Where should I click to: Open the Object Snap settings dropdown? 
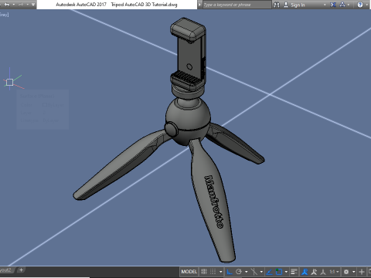tap(286, 272)
